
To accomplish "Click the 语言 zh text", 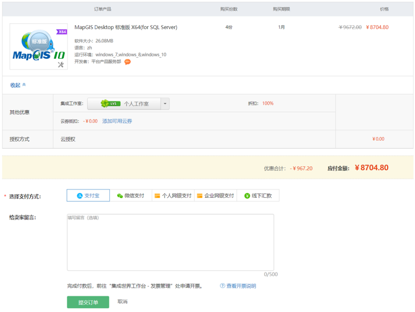I will coord(83,48).
